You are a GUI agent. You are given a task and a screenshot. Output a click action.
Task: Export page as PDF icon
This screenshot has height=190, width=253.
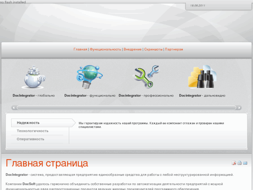(234, 163)
